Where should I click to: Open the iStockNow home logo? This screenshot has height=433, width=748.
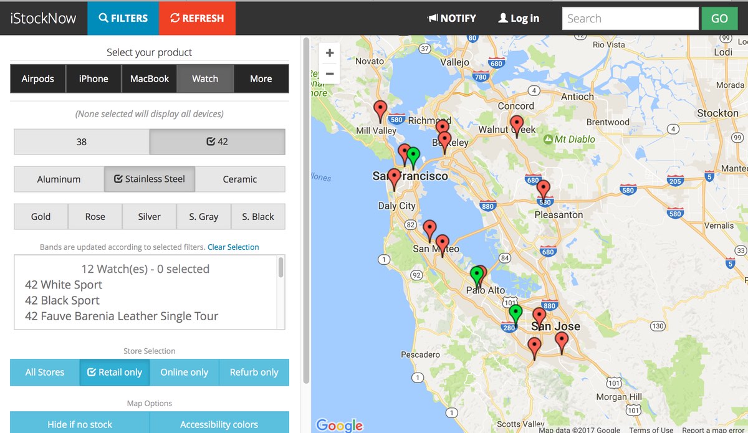coord(43,18)
